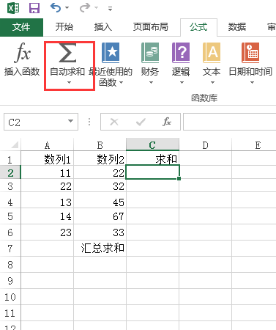Open the Customize Quick Access Toolbar menu
This screenshot has height=330, width=276.
click(x=110, y=9)
